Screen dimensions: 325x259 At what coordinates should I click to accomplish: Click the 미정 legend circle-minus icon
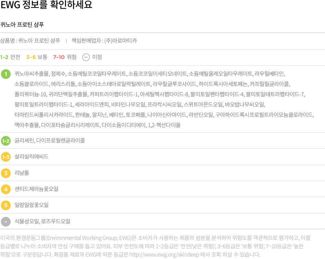[86, 57]
